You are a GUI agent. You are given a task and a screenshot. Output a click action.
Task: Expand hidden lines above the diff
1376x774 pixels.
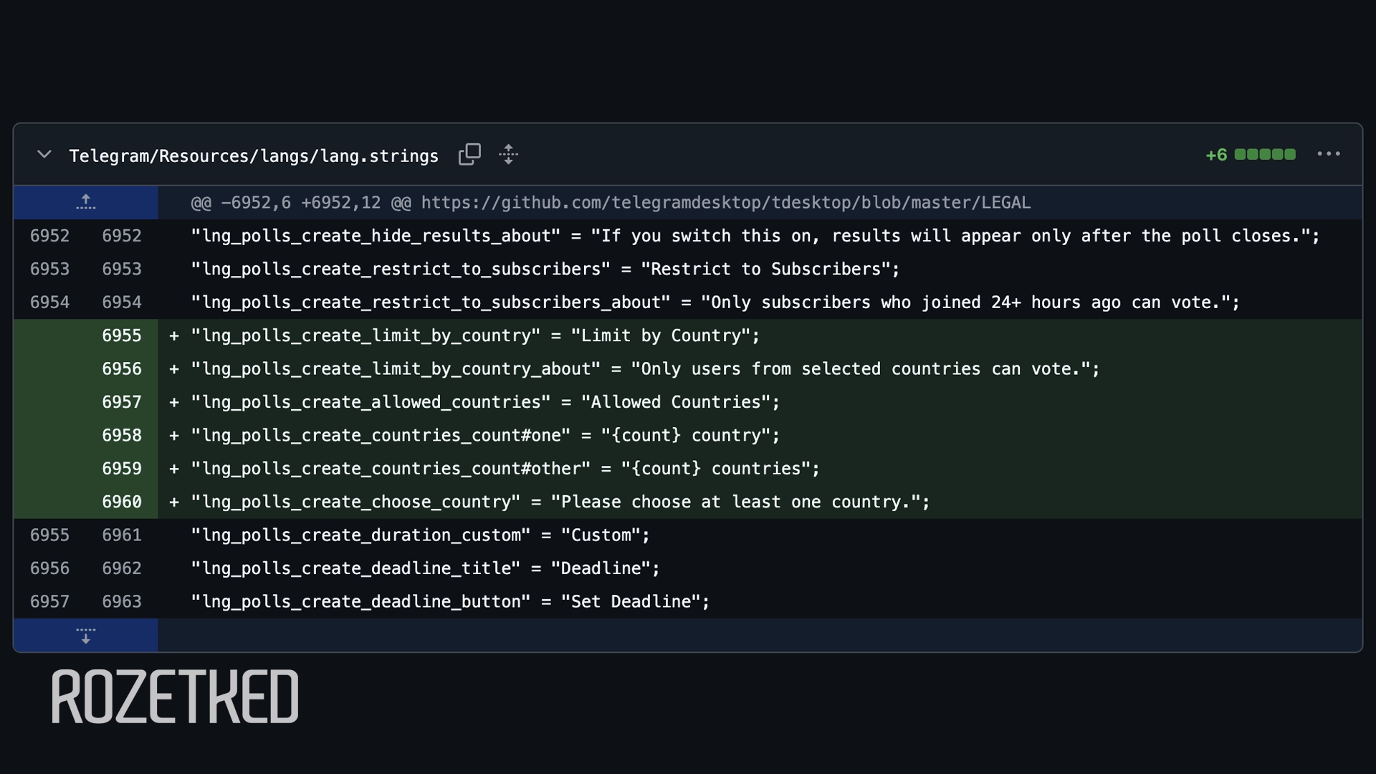click(85, 203)
